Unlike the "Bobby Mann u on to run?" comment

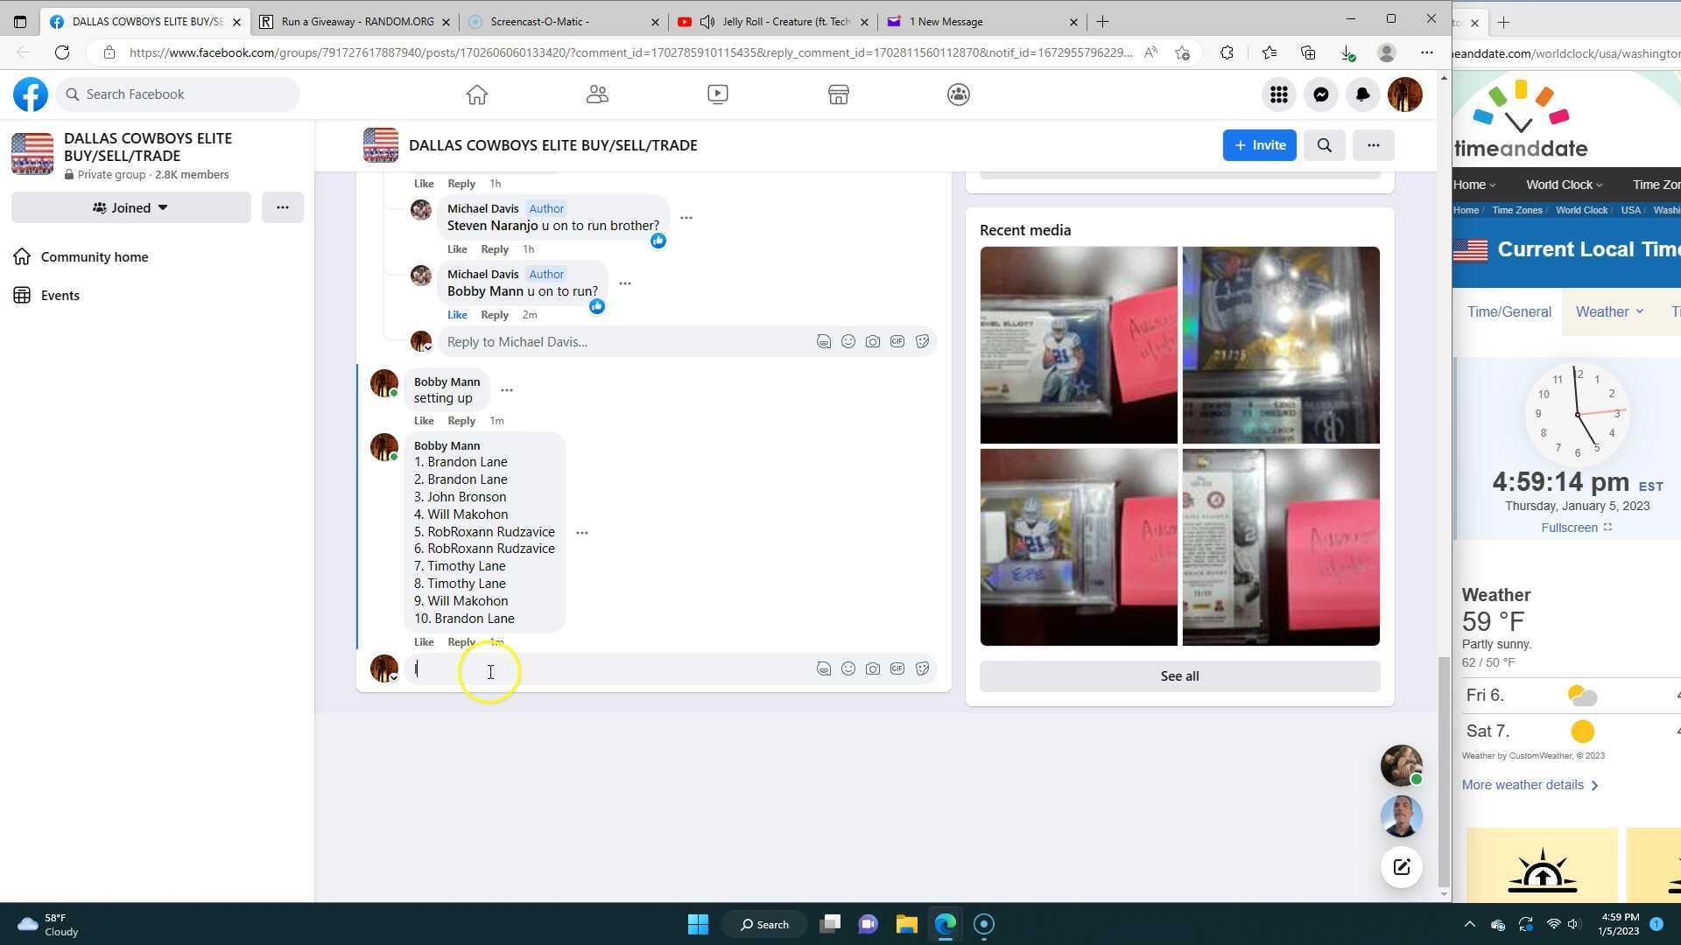coord(457,315)
